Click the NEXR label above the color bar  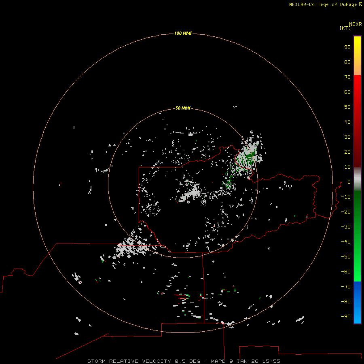point(356,24)
